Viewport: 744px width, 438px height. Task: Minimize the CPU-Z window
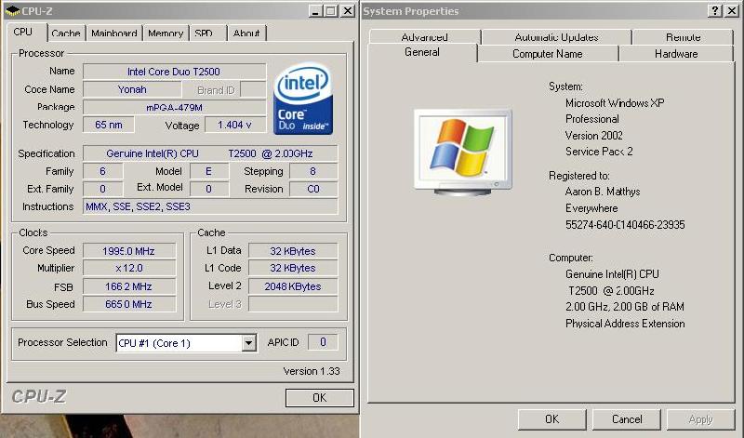315,10
